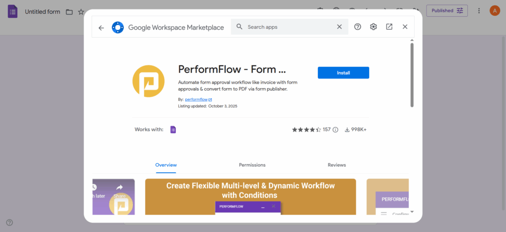This screenshot has height=232, width=506.
Task: Click the Google Forms works-with icon
Action: pyautogui.click(x=173, y=130)
